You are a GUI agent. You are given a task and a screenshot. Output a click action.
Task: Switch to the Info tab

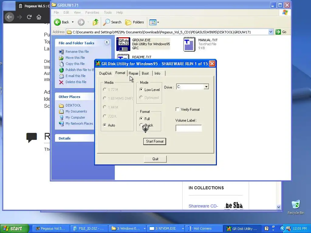pyautogui.click(x=157, y=73)
